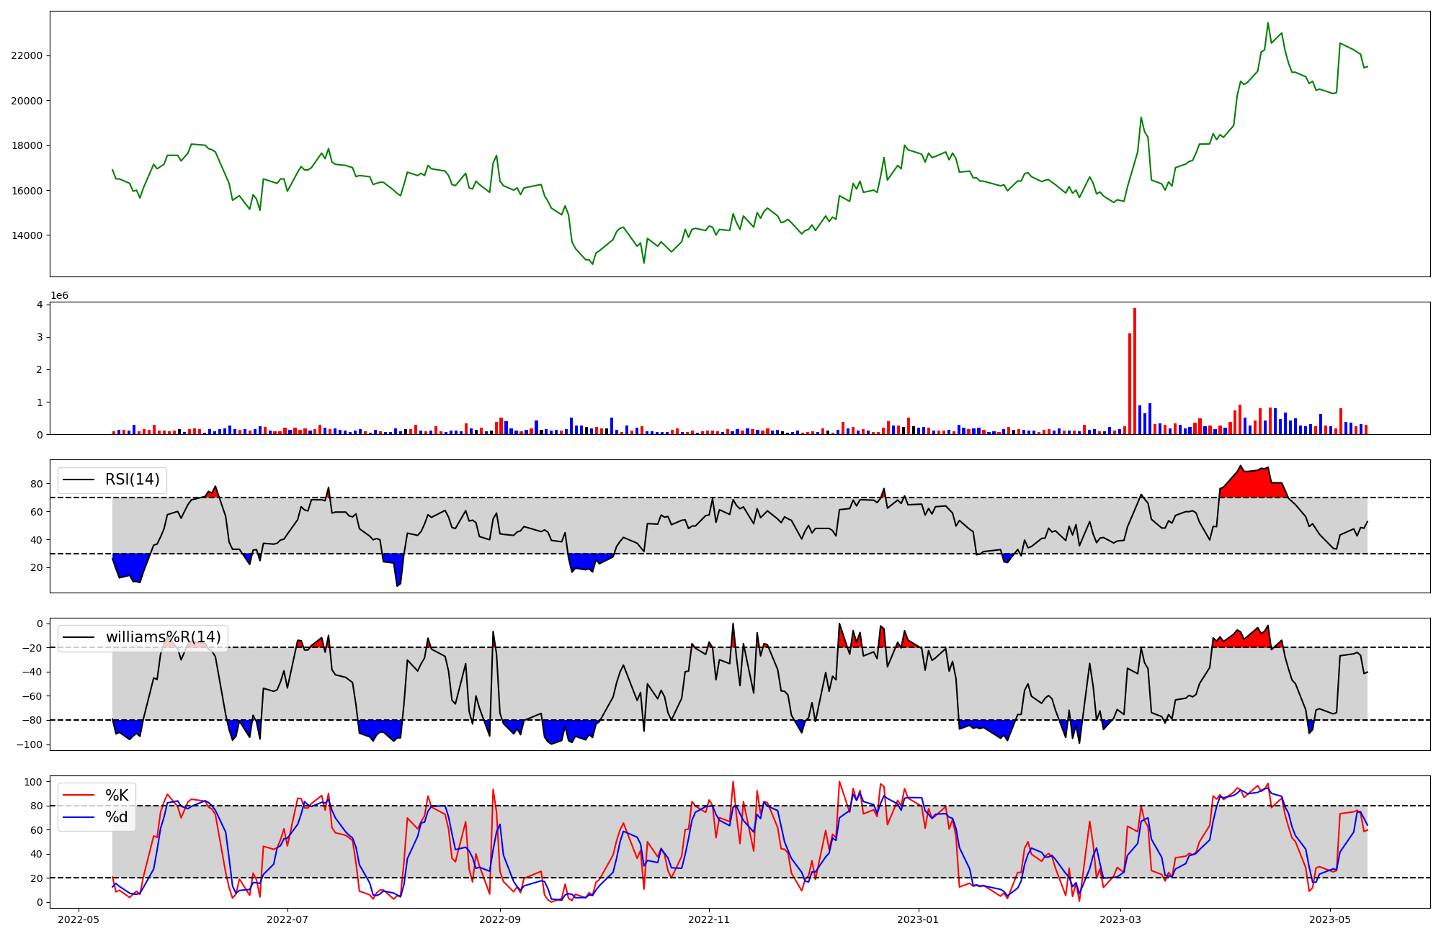
Task: Click the -100 Williams axis tick label
Action: click(x=28, y=744)
